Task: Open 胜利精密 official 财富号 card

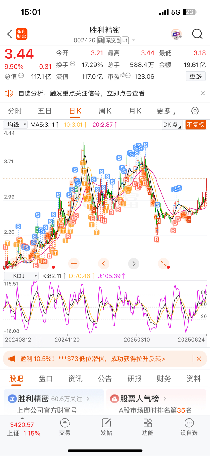Action: pyautogui.click(x=54, y=402)
